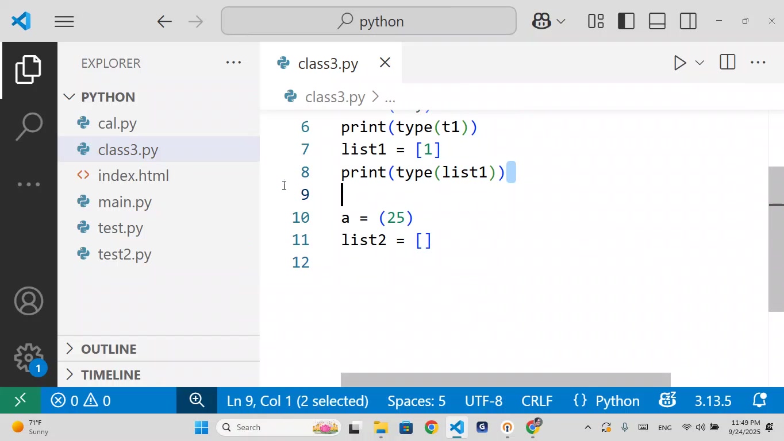784x441 pixels.
Task: Open notifications bell
Action: [x=759, y=400]
